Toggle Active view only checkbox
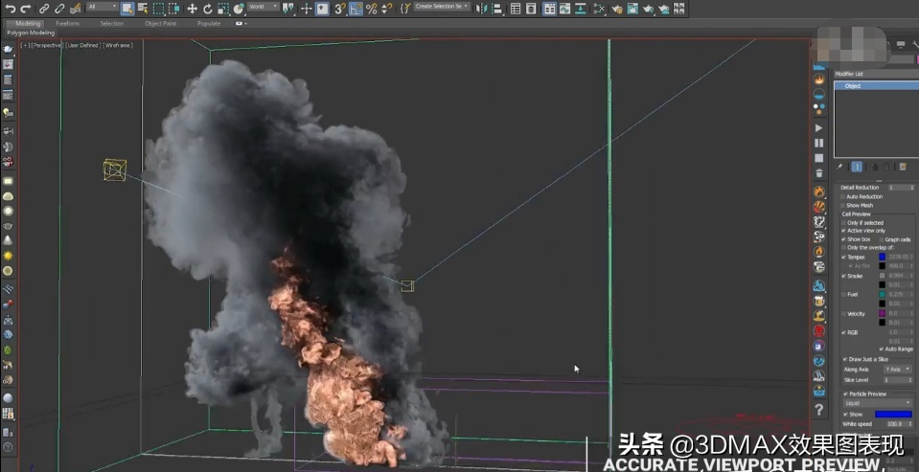 click(843, 231)
